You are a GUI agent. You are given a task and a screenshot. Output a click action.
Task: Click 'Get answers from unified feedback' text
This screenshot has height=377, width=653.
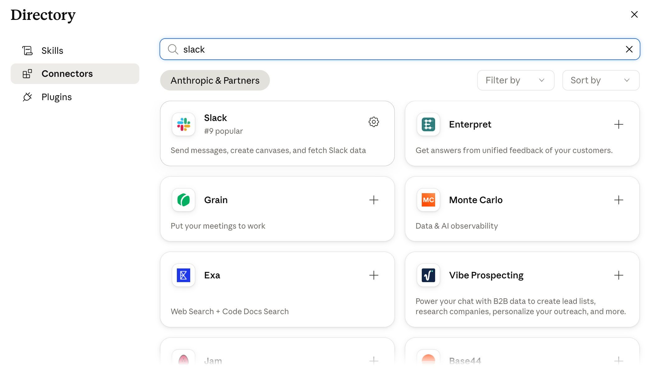[514, 150]
